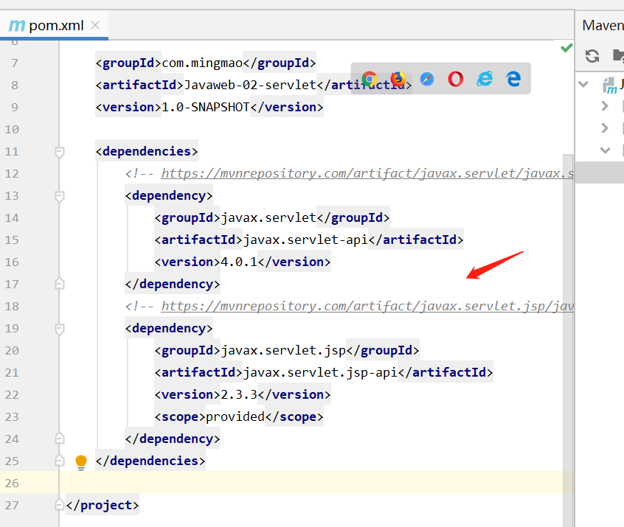This screenshot has width=624, height=527.
Task: Click the green inspection checkmark icon
Action: pyautogui.click(x=566, y=48)
